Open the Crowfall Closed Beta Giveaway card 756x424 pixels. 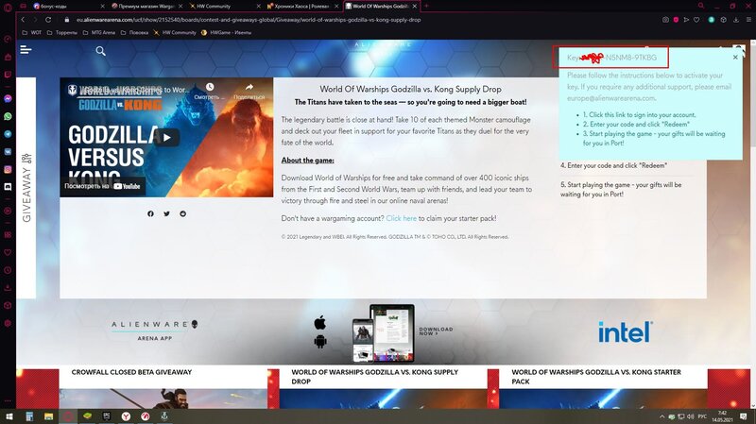(x=163, y=388)
